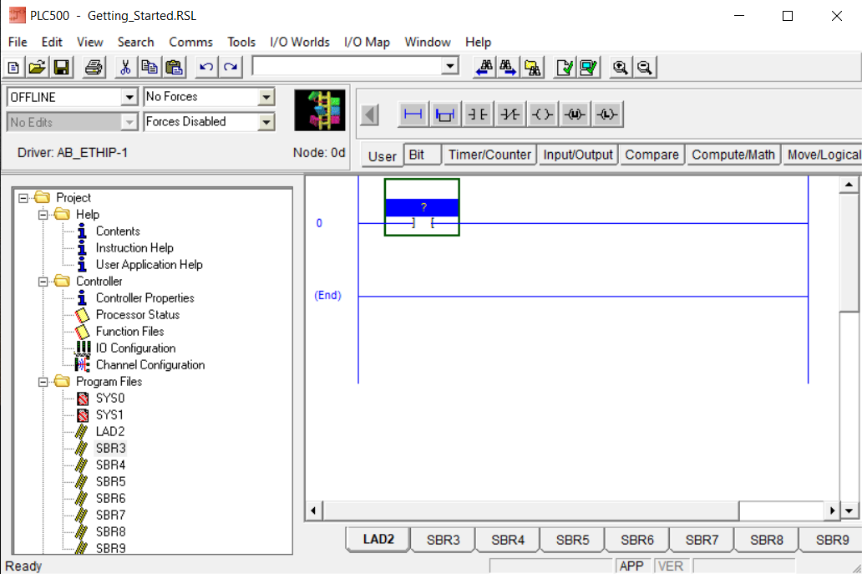Switch to the SBR8 ladder tab at bottom
The width and height of the screenshot is (862, 574).
766,540
